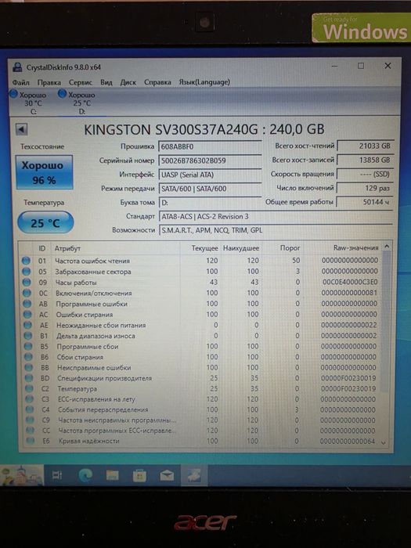Click the 25 °C temperature button

pyautogui.click(x=45, y=222)
